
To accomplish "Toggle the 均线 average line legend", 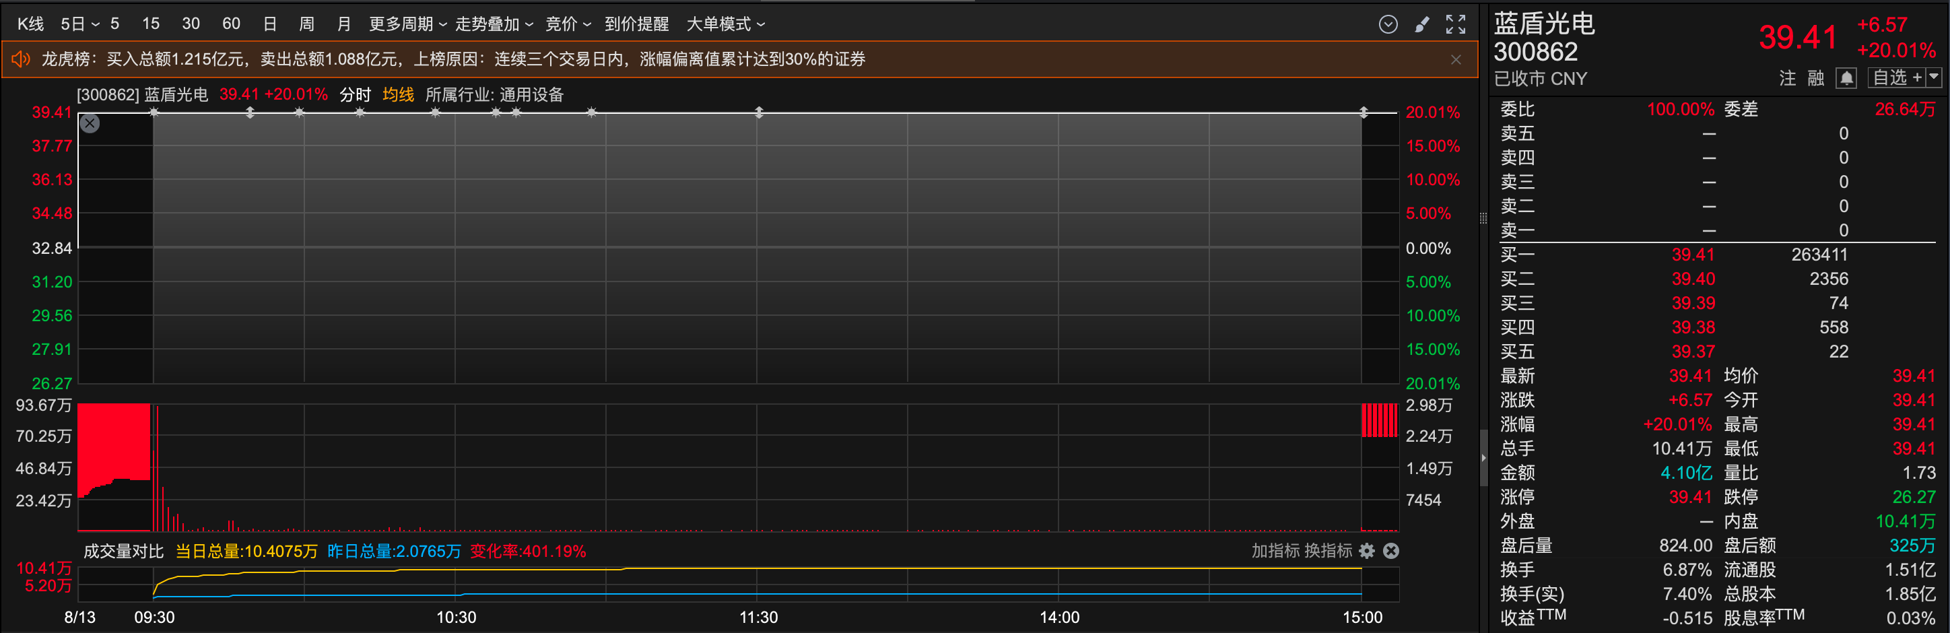I will click(398, 95).
